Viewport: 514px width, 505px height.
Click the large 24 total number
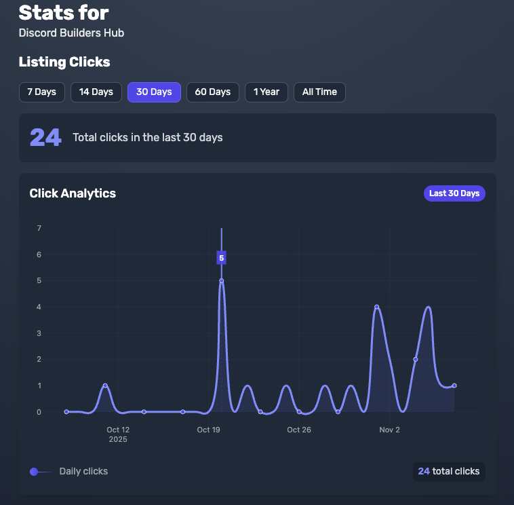pyautogui.click(x=45, y=138)
